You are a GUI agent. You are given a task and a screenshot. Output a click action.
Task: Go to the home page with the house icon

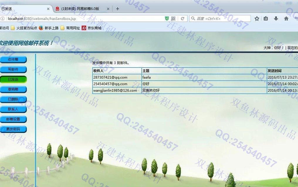(286, 18)
